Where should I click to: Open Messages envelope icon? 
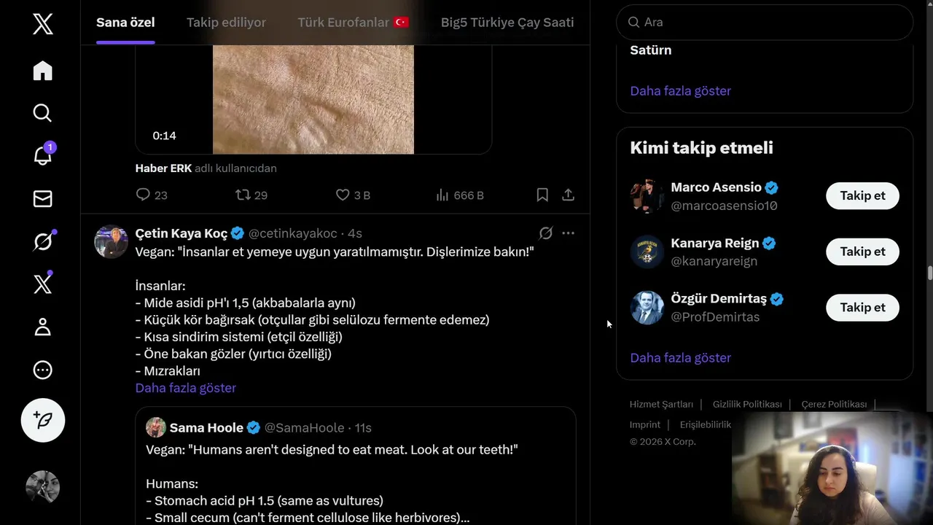tap(43, 198)
